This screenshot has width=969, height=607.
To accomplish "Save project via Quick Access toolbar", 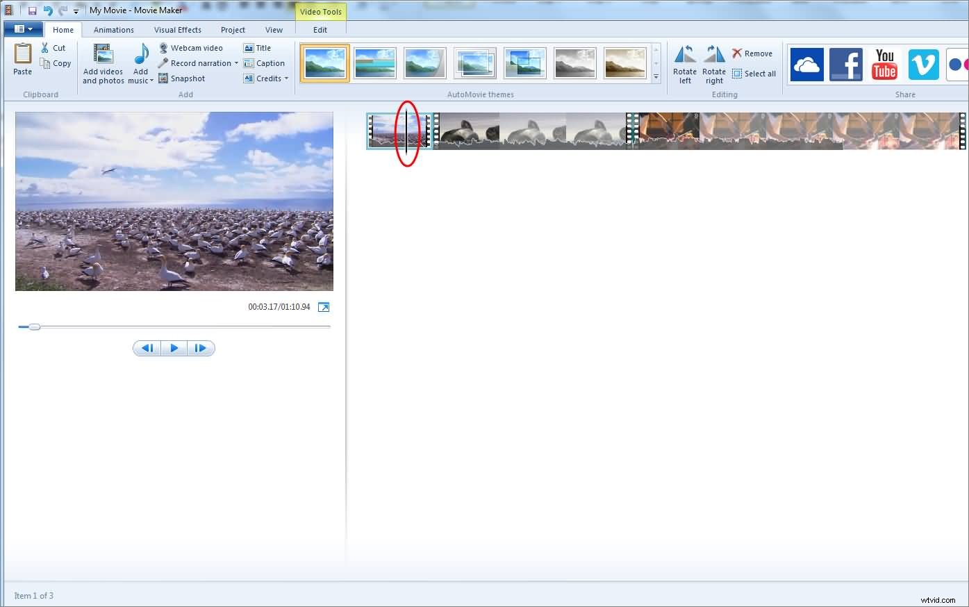I will [31, 10].
